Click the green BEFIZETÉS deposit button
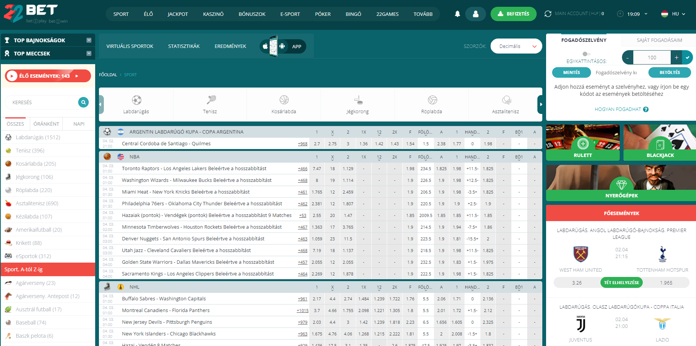696x346 pixels. 513,14
